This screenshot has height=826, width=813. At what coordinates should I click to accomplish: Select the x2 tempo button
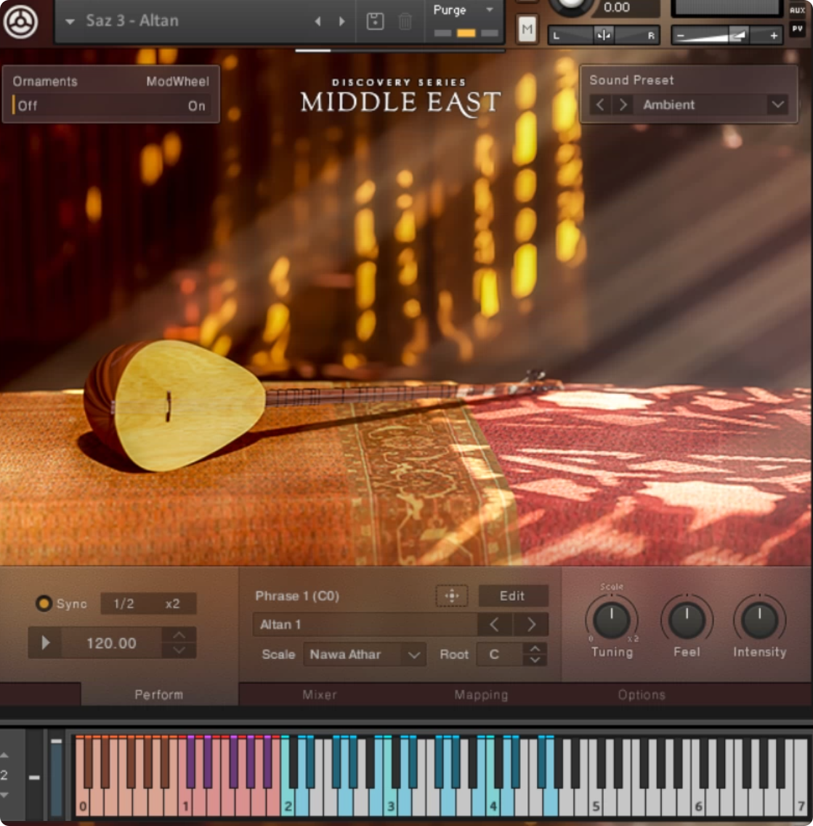(172, 603)
